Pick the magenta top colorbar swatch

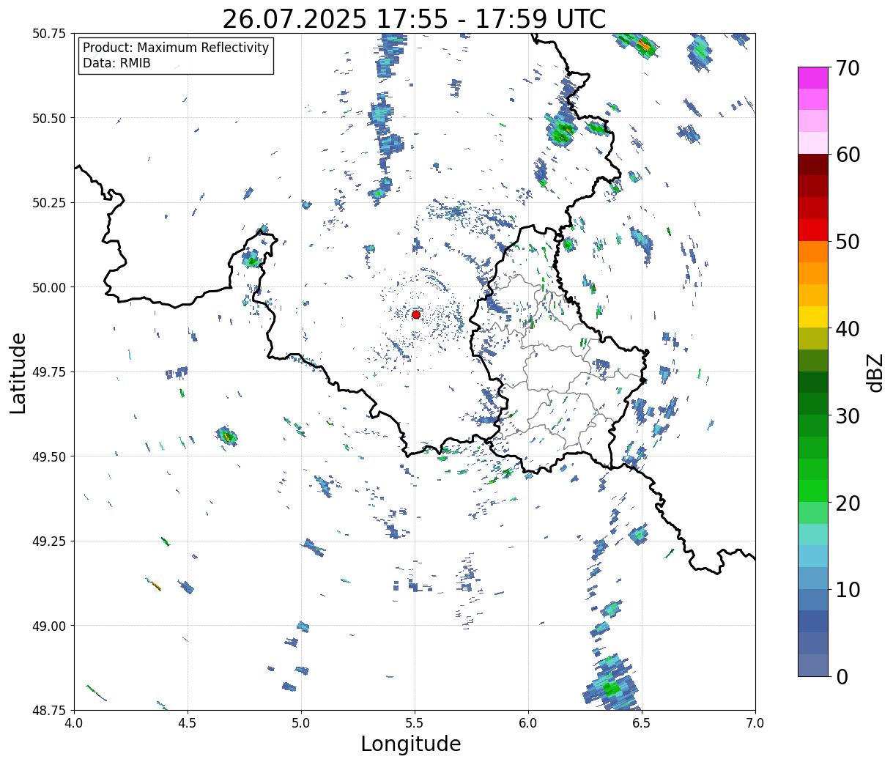pos(813,78)
